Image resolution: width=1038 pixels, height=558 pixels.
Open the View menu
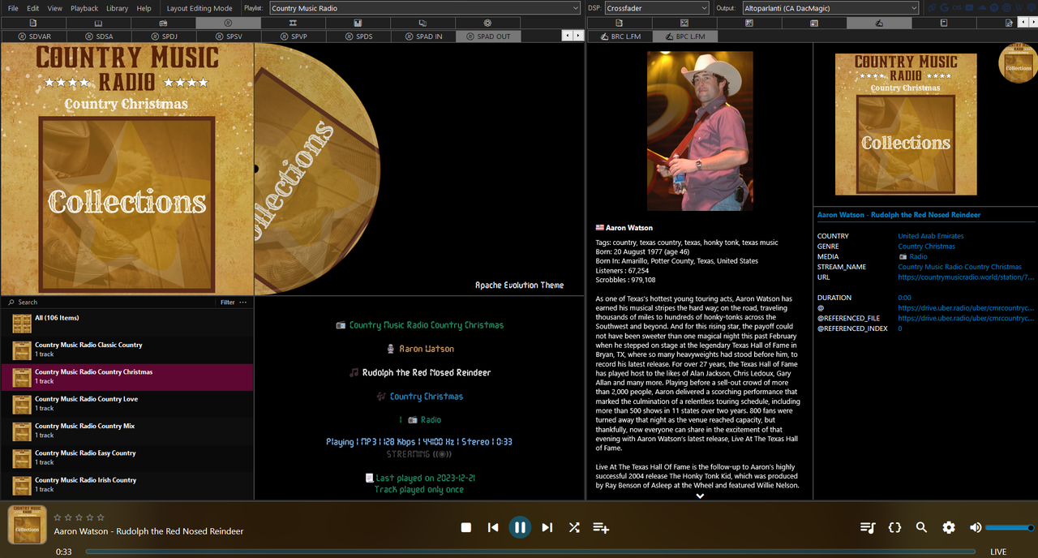pos(54,8)
